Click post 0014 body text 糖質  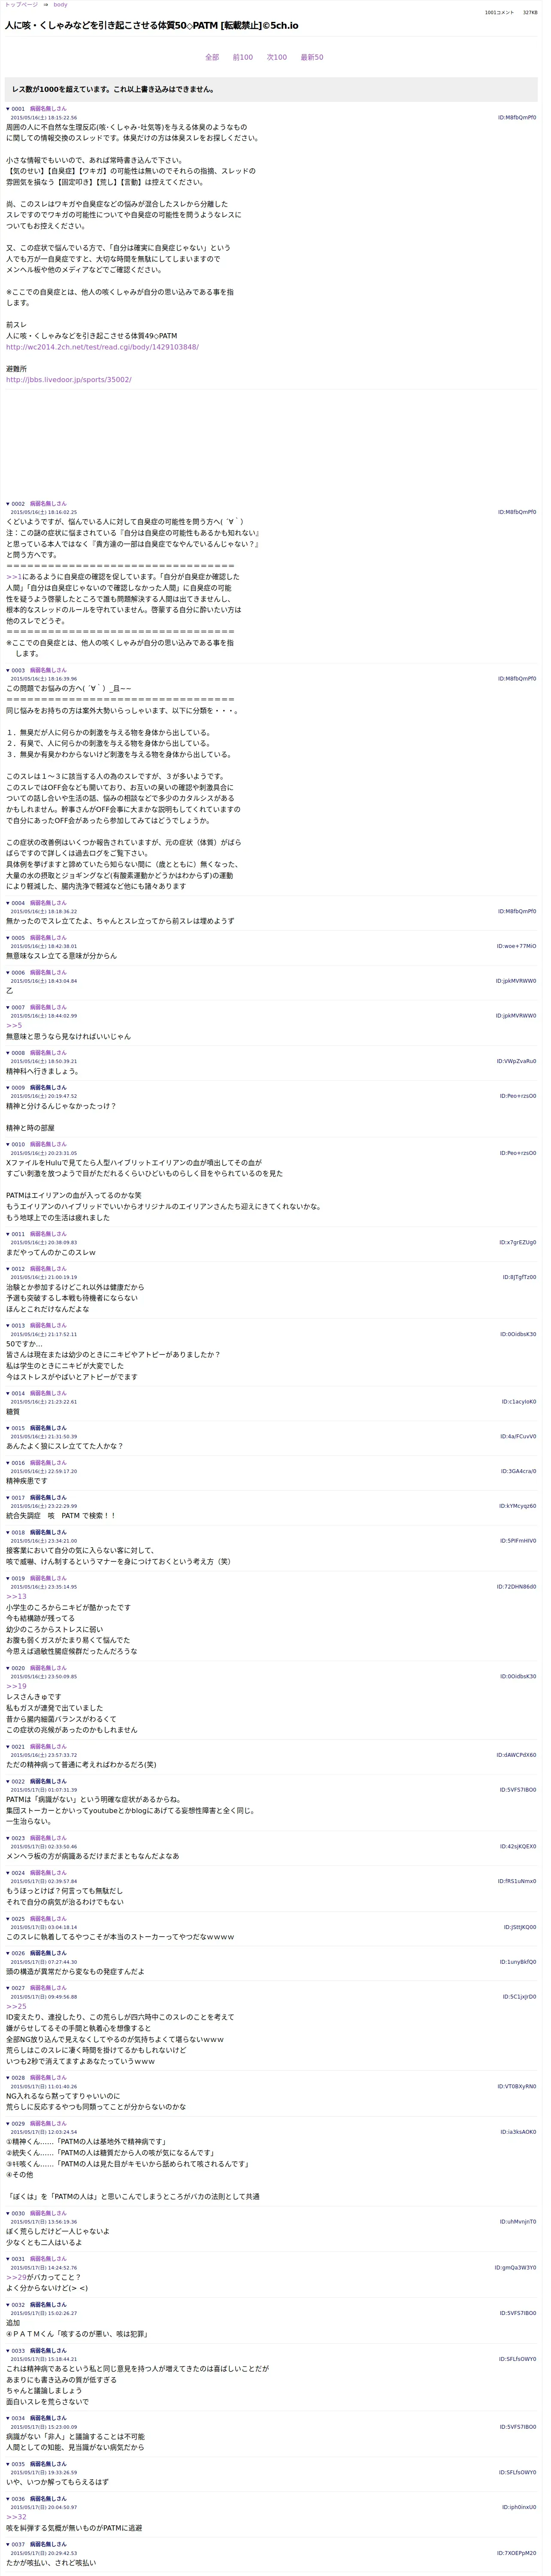(13, 1412)
